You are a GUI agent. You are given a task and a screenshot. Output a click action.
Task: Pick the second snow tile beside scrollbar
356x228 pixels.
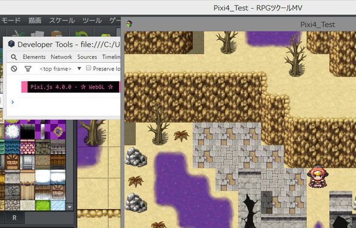[x=58, y=178]
